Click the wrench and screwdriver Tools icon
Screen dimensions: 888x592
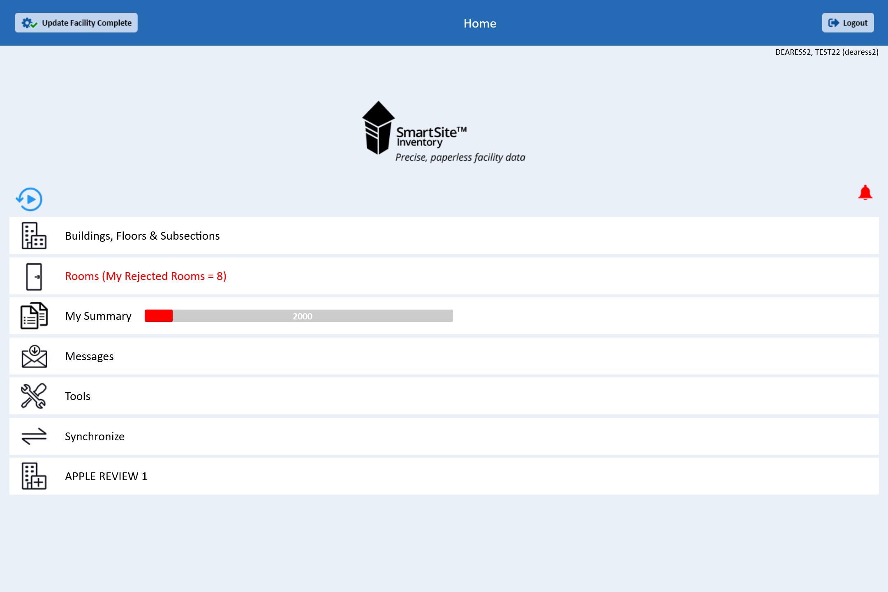tap(34, 396)
